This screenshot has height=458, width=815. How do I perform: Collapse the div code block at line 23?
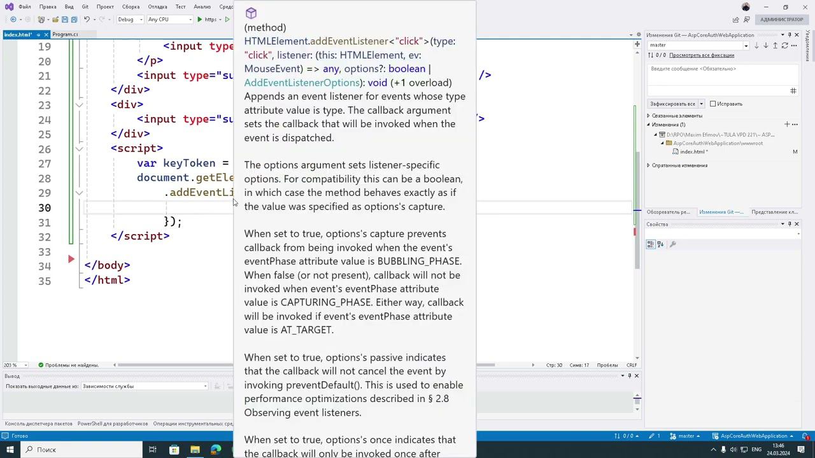click(79, 105)
